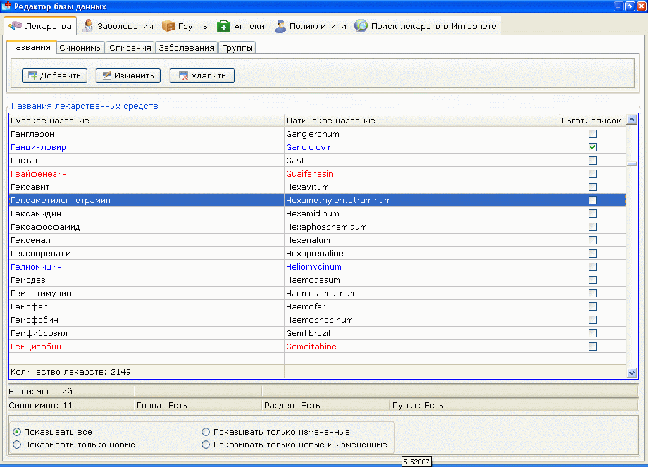Select the Гексамидин row
Viewport: 648px width, 467px height.
(x=318, y=214)
